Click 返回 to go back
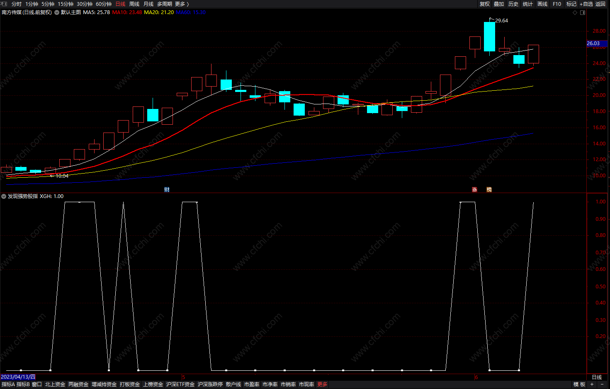 (600, 4)
